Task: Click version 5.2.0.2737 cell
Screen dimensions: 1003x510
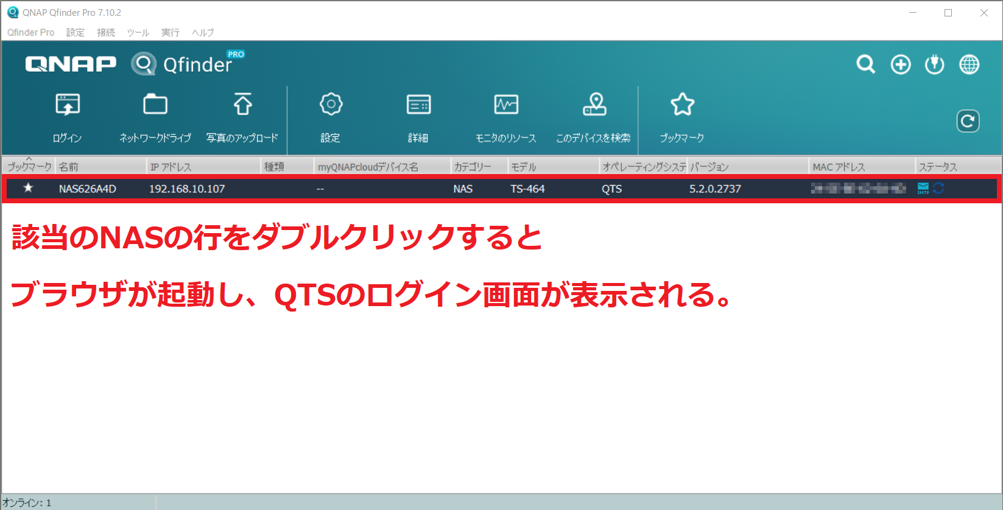Action: (715, 189)
